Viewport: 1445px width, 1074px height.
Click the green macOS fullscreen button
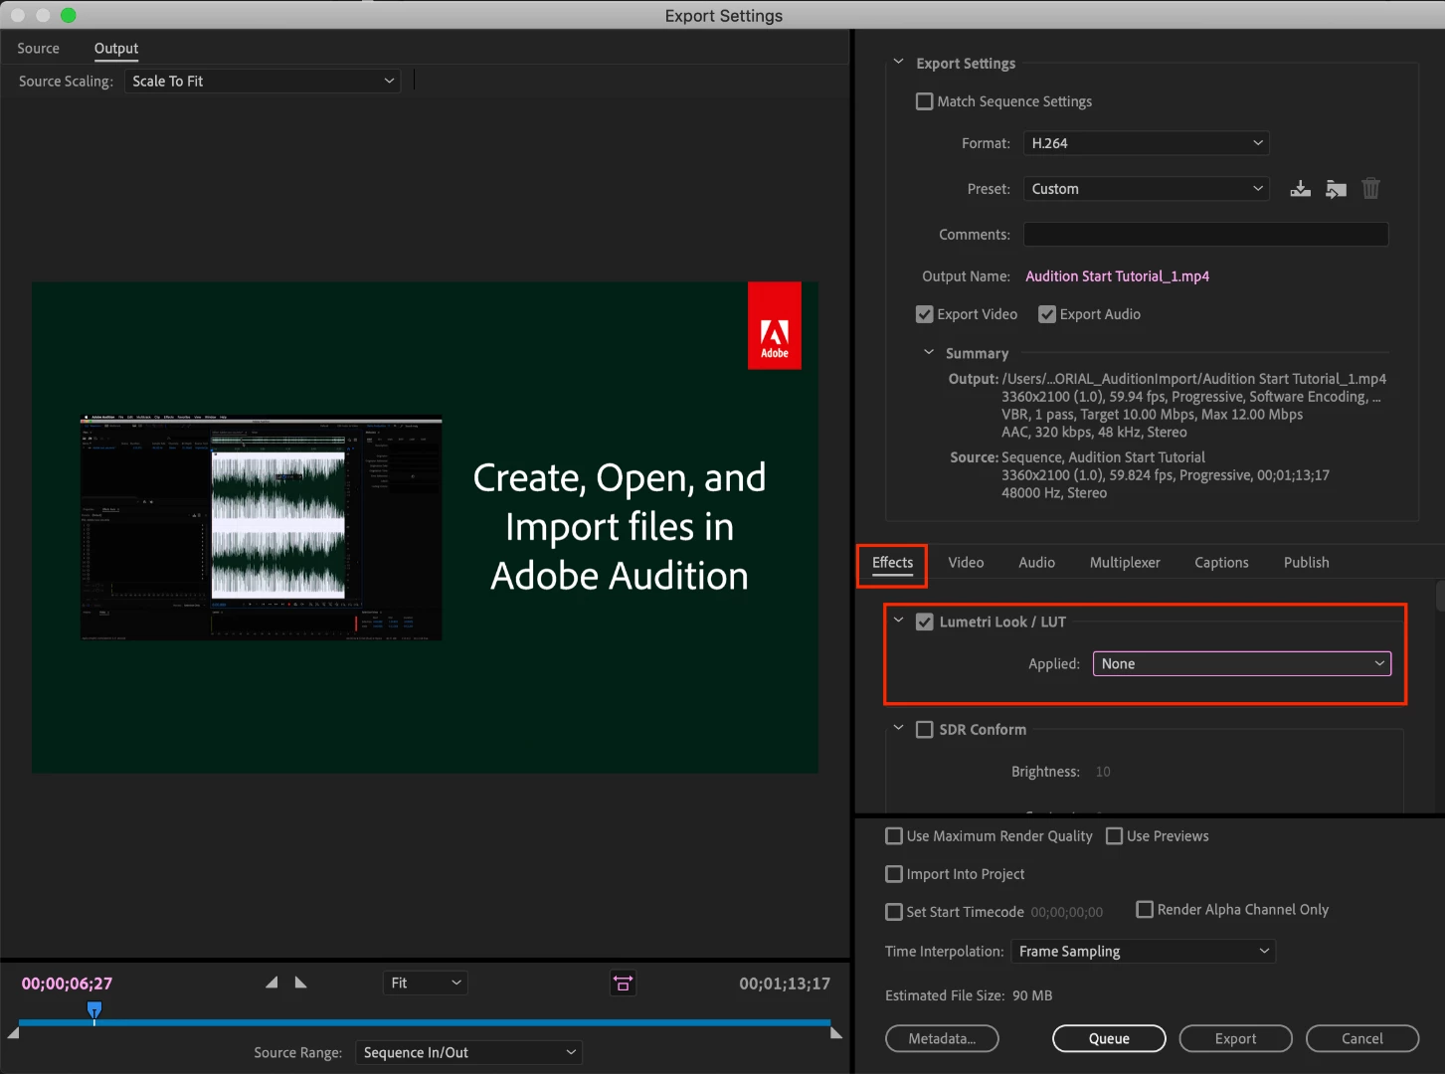(68, 15)
